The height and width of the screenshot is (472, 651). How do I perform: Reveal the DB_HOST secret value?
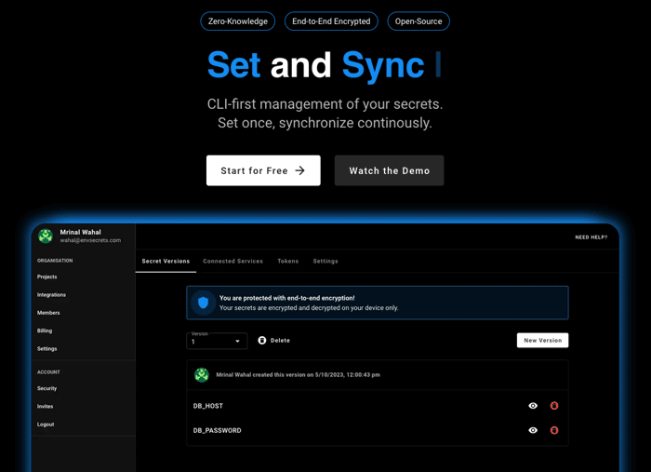533,406
